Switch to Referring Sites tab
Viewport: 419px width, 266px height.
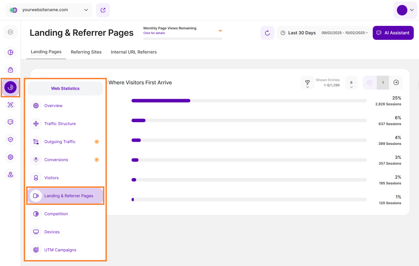pyautogui.click(x=86, y=52)
